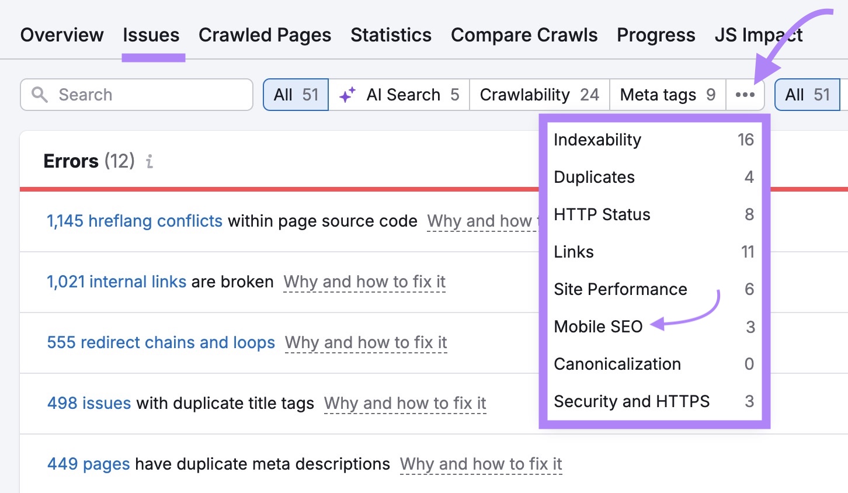Click the search magnifier icon
This screenshot has height=493, width=848.
pyautogui.click(x=40, y=95)
